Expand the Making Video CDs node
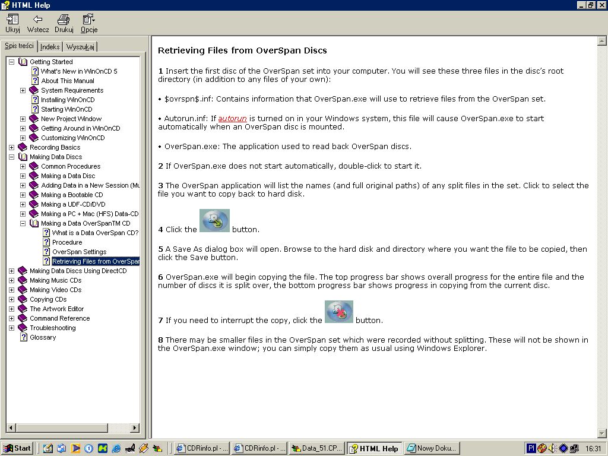The height and width of the screenshot is (456, 608). click(12, 290)
